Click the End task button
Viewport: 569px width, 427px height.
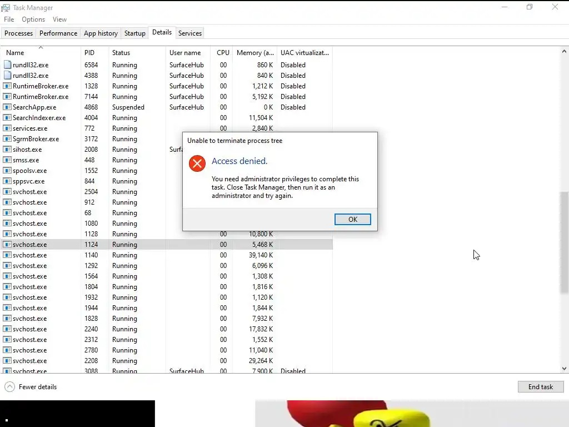(x=540, y=387)
